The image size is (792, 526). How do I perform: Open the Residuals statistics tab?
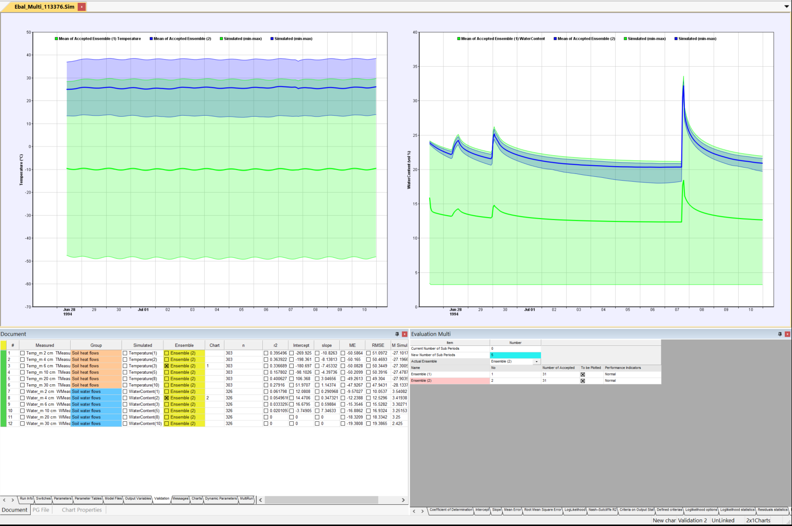point(772,510)
